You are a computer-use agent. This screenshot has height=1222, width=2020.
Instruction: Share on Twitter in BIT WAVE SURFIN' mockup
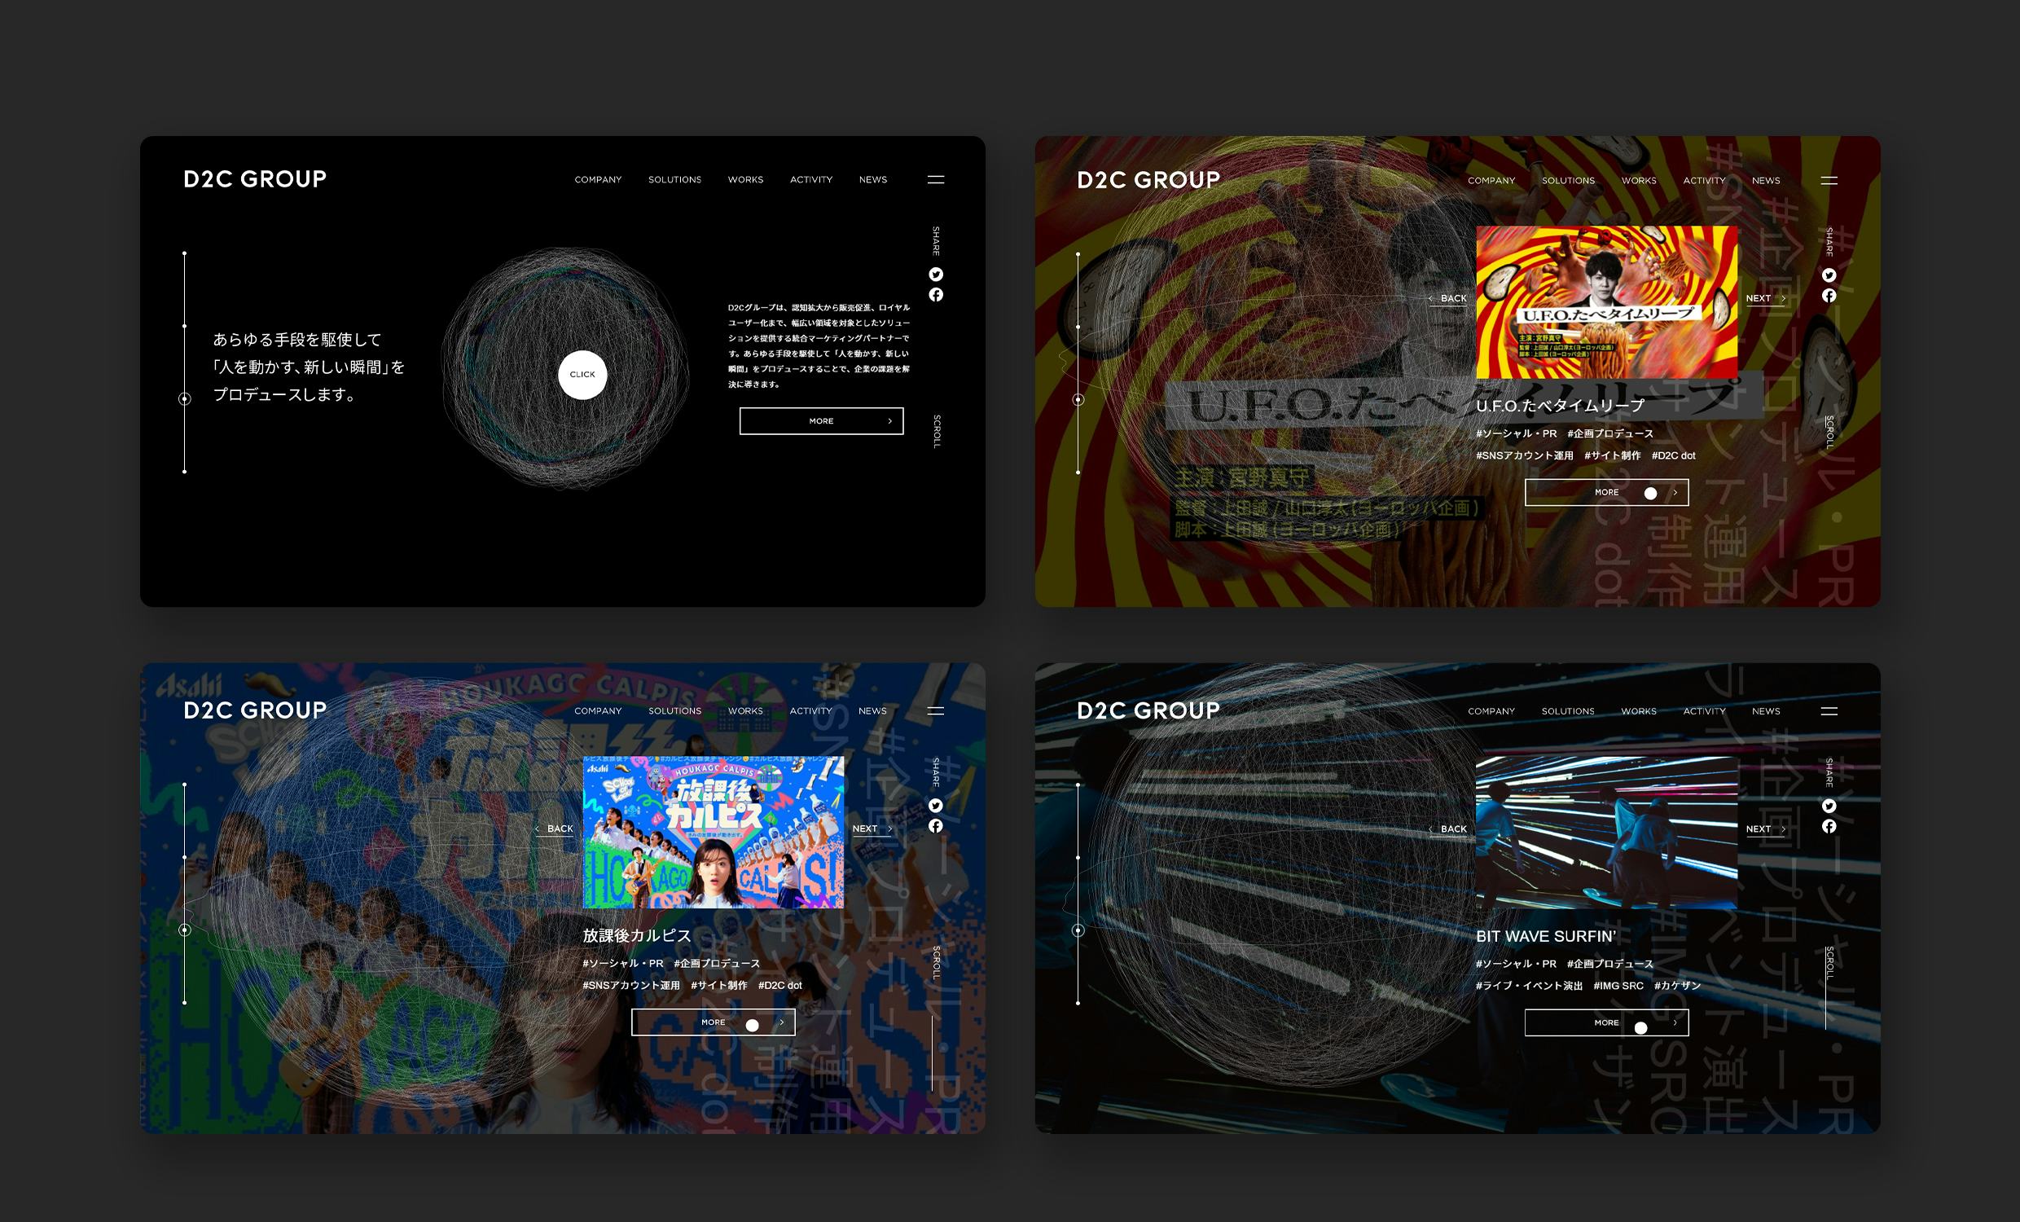(1829, 807)
